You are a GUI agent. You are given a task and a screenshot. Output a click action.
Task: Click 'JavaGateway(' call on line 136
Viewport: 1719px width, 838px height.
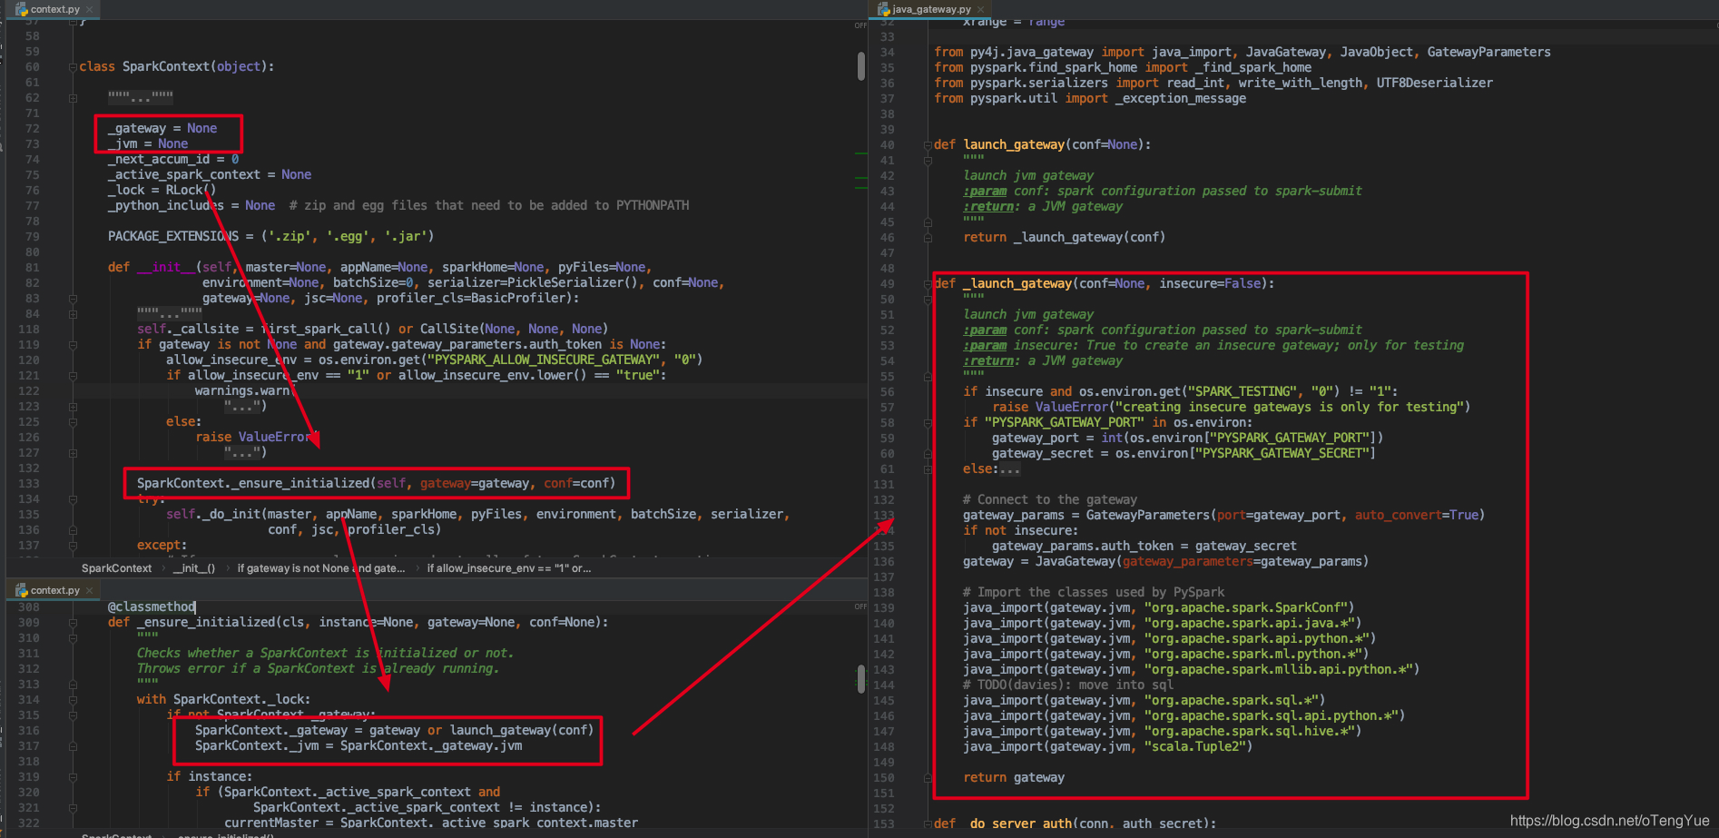[1079, 562]
